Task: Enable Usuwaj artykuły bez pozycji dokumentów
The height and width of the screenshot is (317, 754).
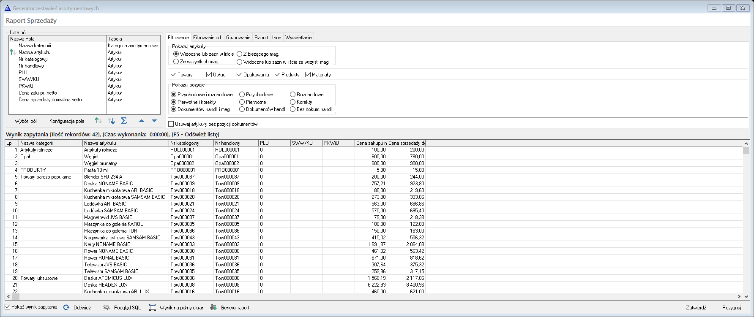Action: [x=171, y=124]
